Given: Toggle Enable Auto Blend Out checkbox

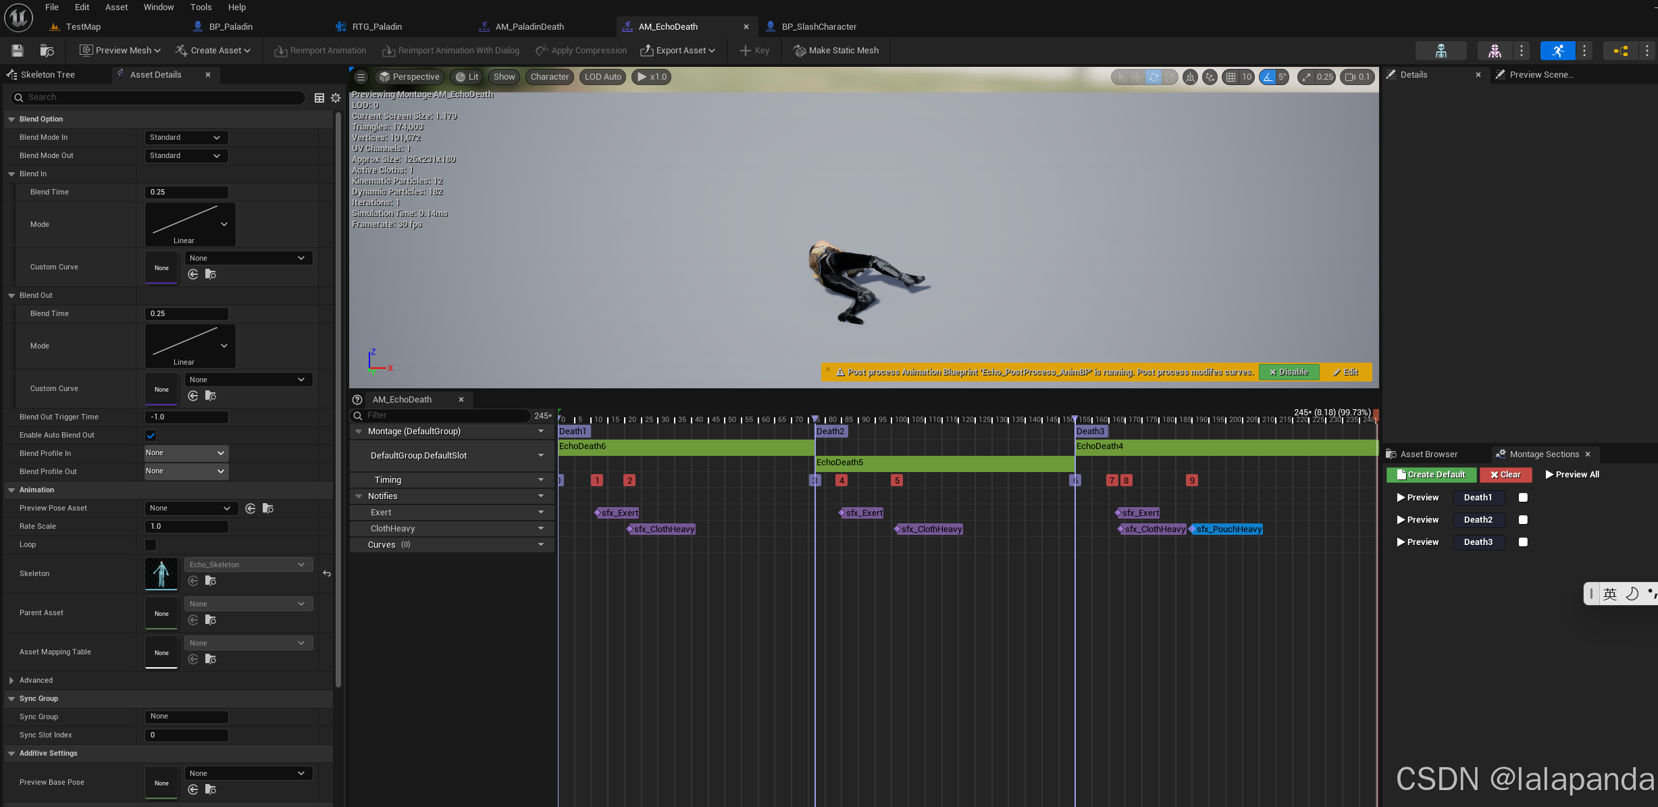Looking at the screenshot, I should (x=151, y=436).
